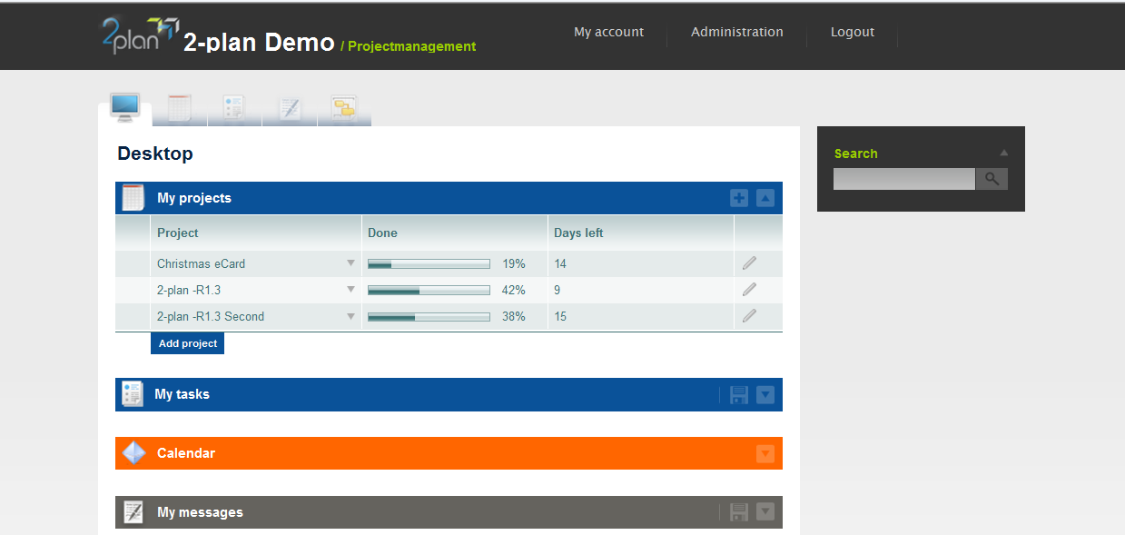Click the save icon on My tasks panel
The image size is (1125, 535).
(738, 394)
